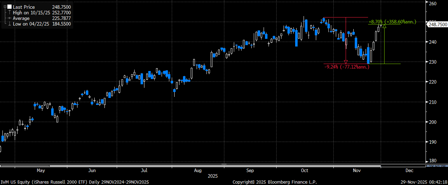
Task: Click the white Last Price color swatch
Action: point(9,7)
